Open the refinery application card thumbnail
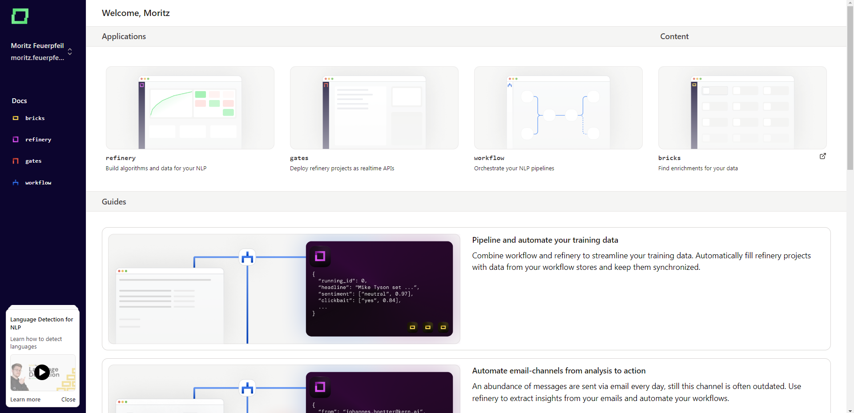854x413 pixels. pyautogui.click(x=190, y=108)
